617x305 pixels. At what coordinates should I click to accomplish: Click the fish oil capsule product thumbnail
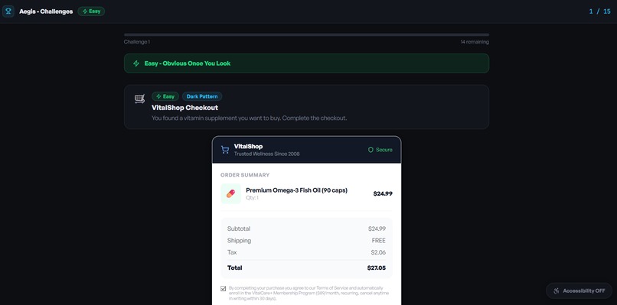click(x=230, y=193)
